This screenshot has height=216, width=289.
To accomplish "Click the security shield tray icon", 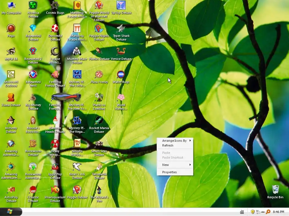I will coord(253,212).
